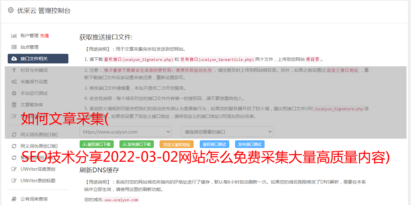The width and height of the screenshot is (411, 205).
Task: Click the cloud upload icon of 接口文件相关
Action: [14, 59]
